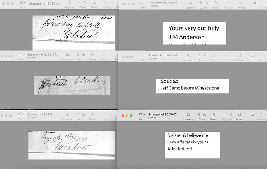The height and width of the screenshot is (169, 267).
Task: Open Inspector in handwritten 'very dutifully' window
Action: click(x=69, y=3)
